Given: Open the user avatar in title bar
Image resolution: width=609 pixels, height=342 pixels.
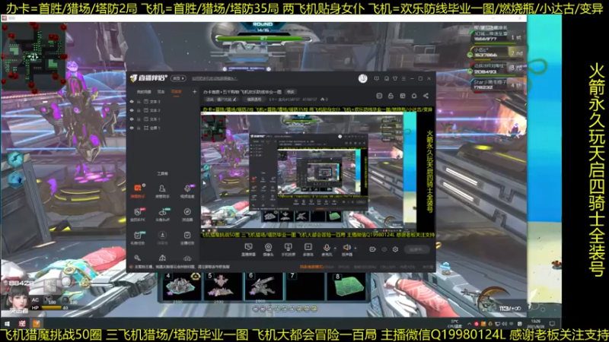Looking at the screenshot, I should [363, 78].
